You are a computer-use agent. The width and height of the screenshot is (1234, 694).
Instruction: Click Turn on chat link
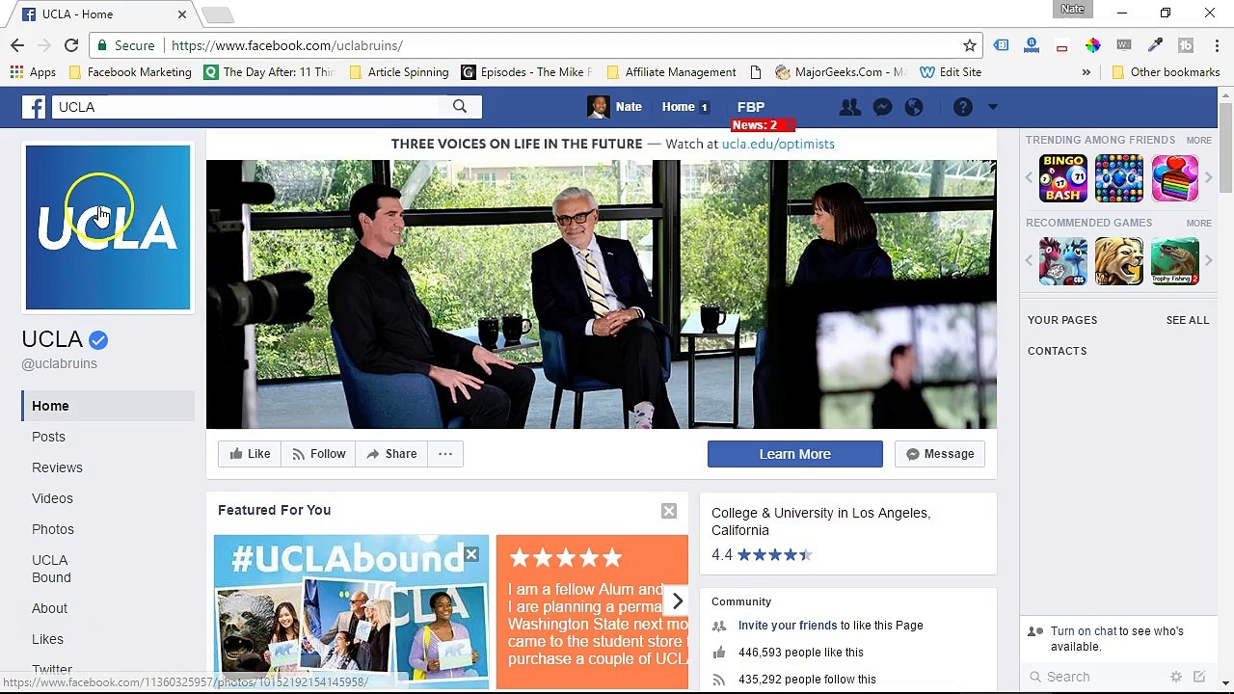point(1084,631)
